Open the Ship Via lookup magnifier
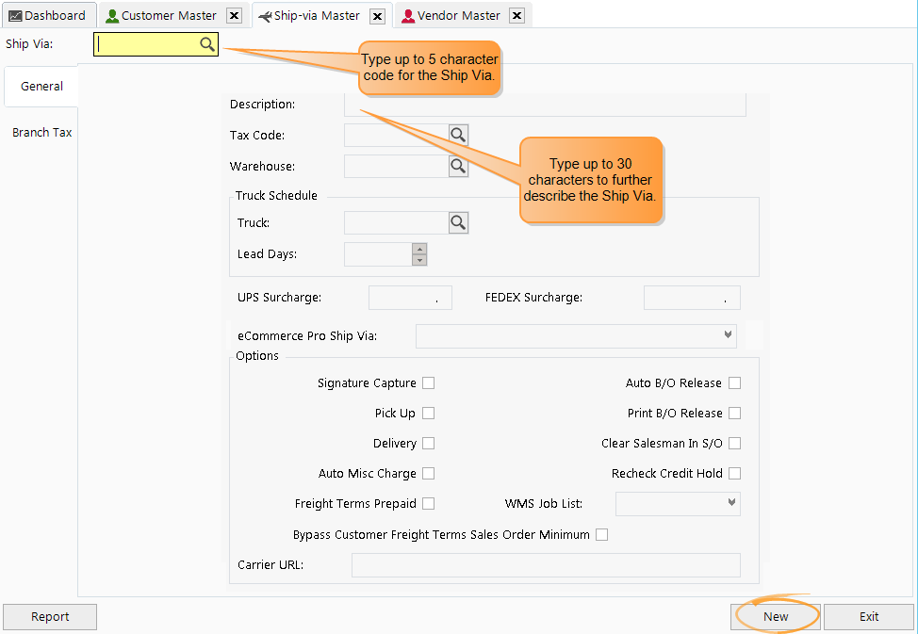Viewport: 918px width, 634px height. coord(207,43)
